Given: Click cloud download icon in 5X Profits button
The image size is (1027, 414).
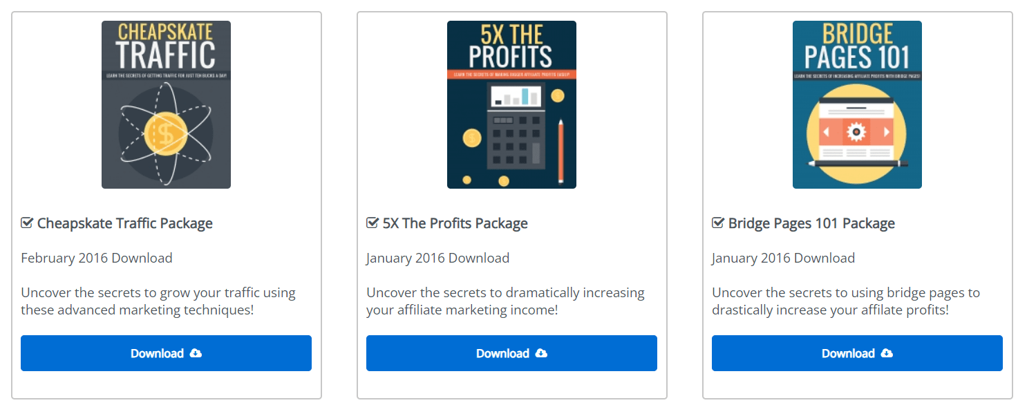Looking at the screenshot, I should [x=542, y=353].
